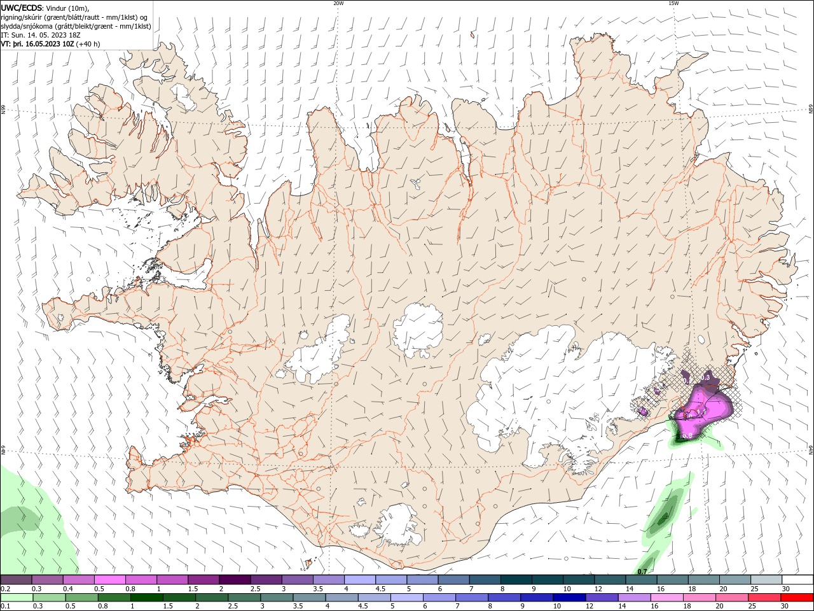This screenshot has width=814, height=611.
Task: Click the '15W' longitude label
Action: (673, 3)
